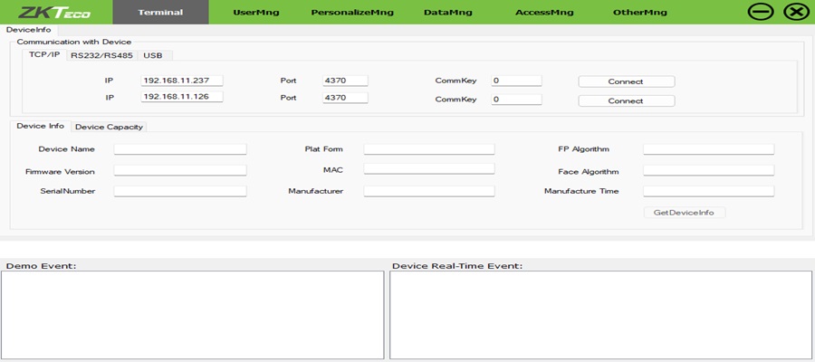This screenshot has width=815, height=362.
Task: Switch to the RS232/RS485 communication tab
Action: pyautogui.click(x=101, y=55)
